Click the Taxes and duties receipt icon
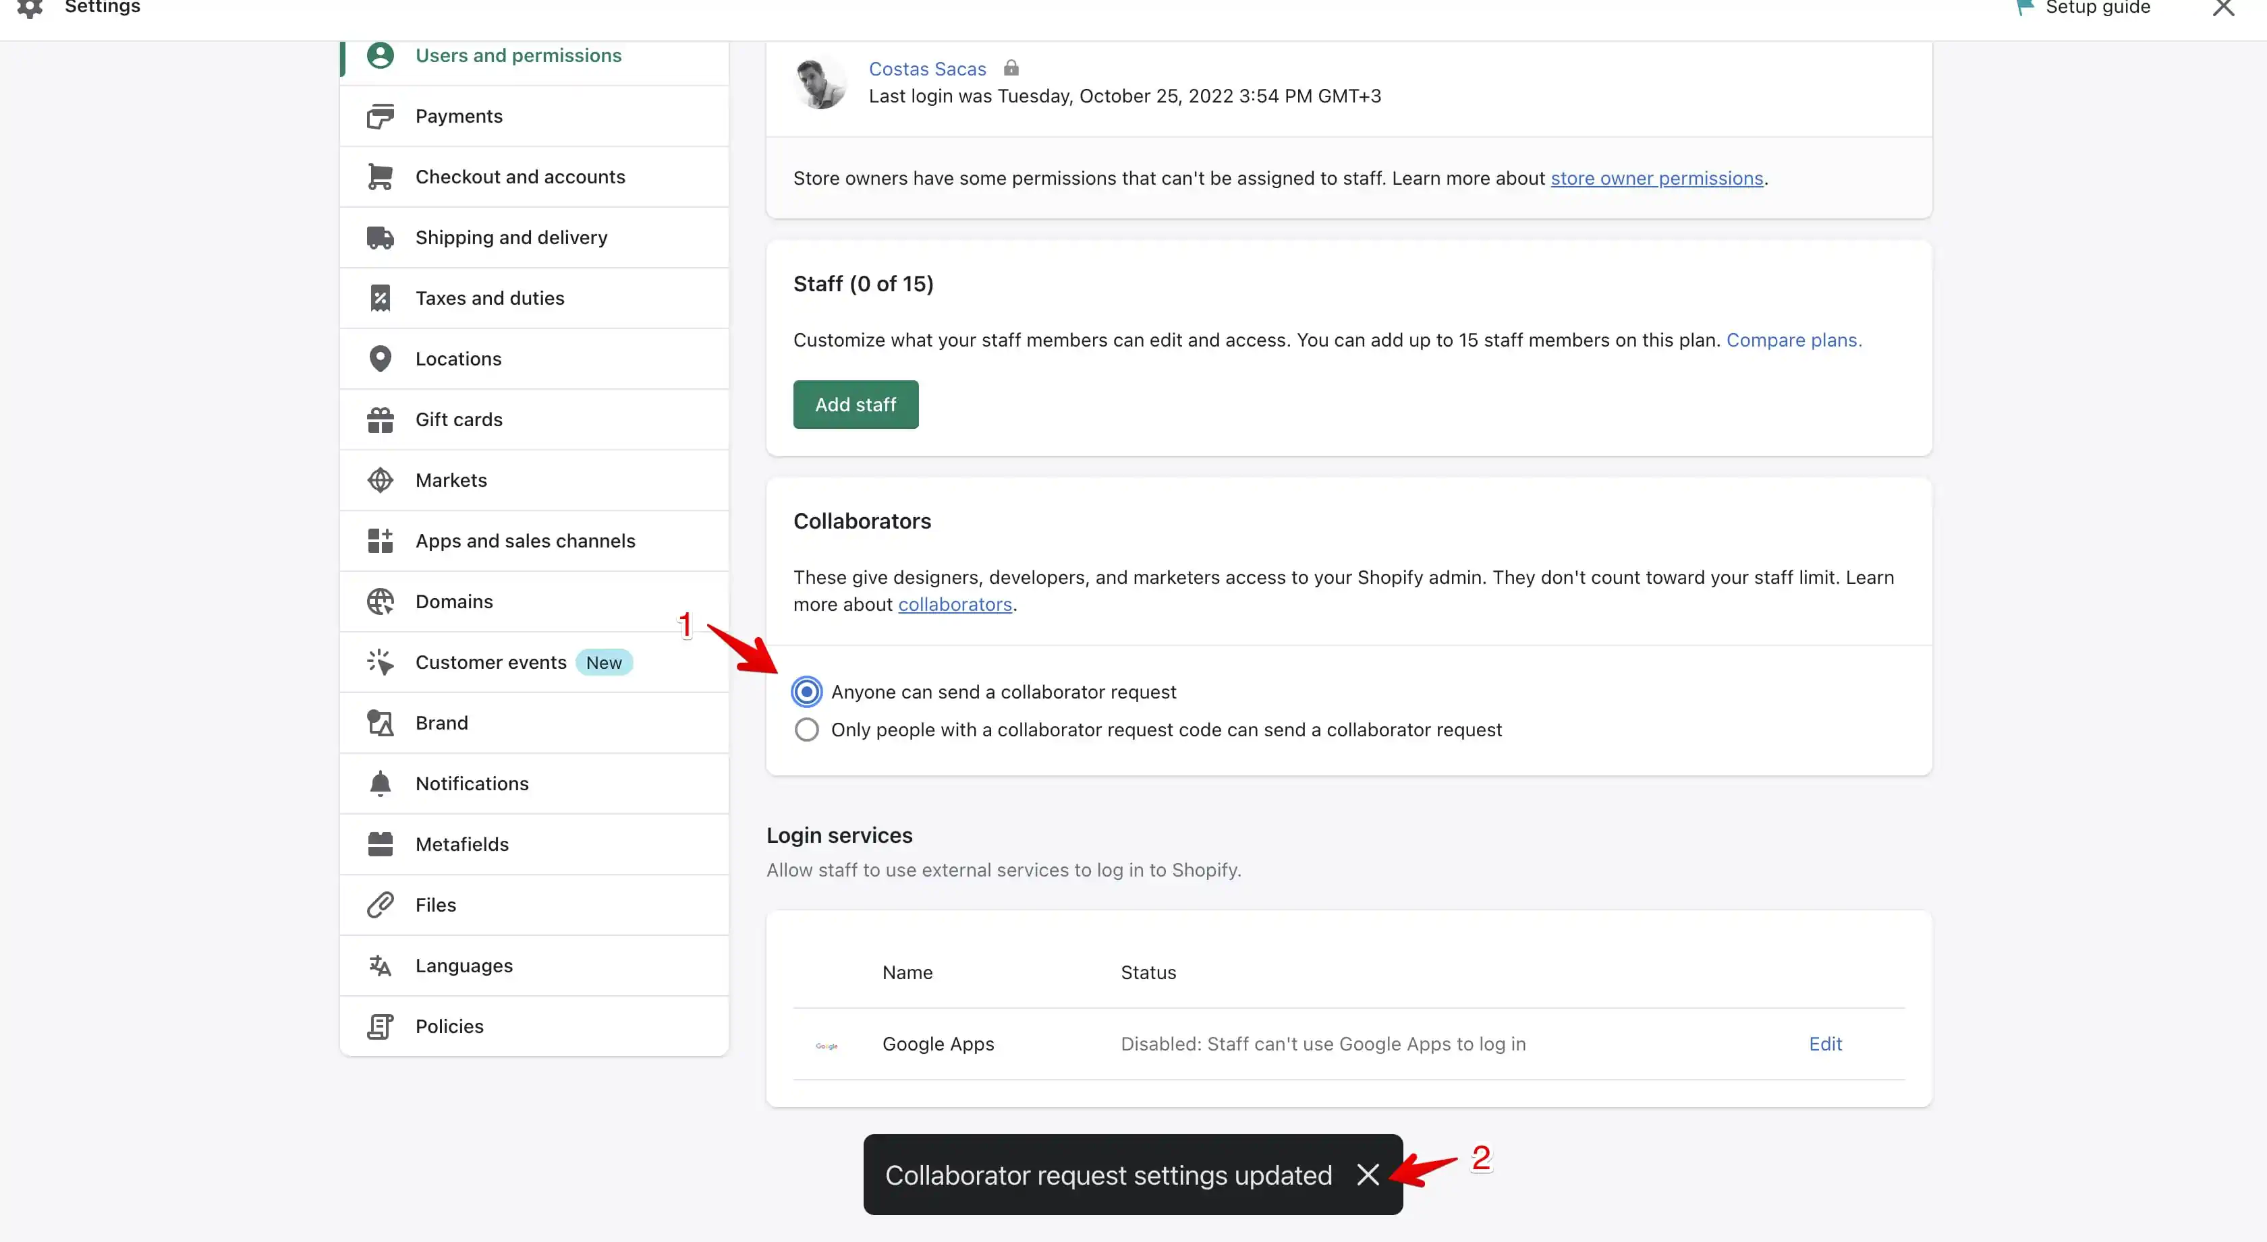The width and height of the screenshot is (2267, 1242). point(380,298)
